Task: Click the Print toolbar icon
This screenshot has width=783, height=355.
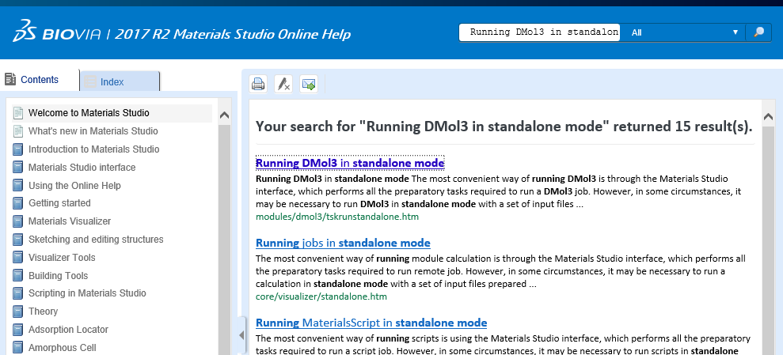Action: coord(258,84)
